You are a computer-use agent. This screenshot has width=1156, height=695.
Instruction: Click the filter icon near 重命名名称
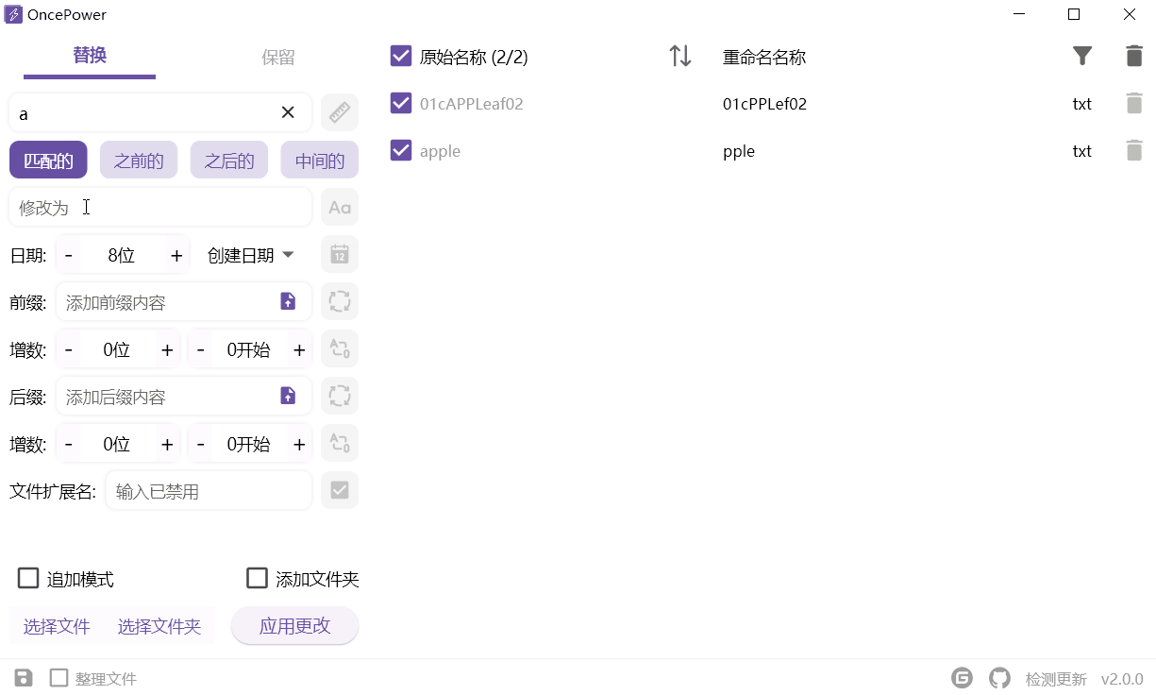[1082, 56]
